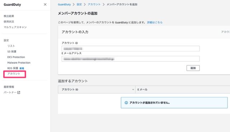Click the アカウント ID input field
Screen dimensions: 230x132
pos(130,49)
